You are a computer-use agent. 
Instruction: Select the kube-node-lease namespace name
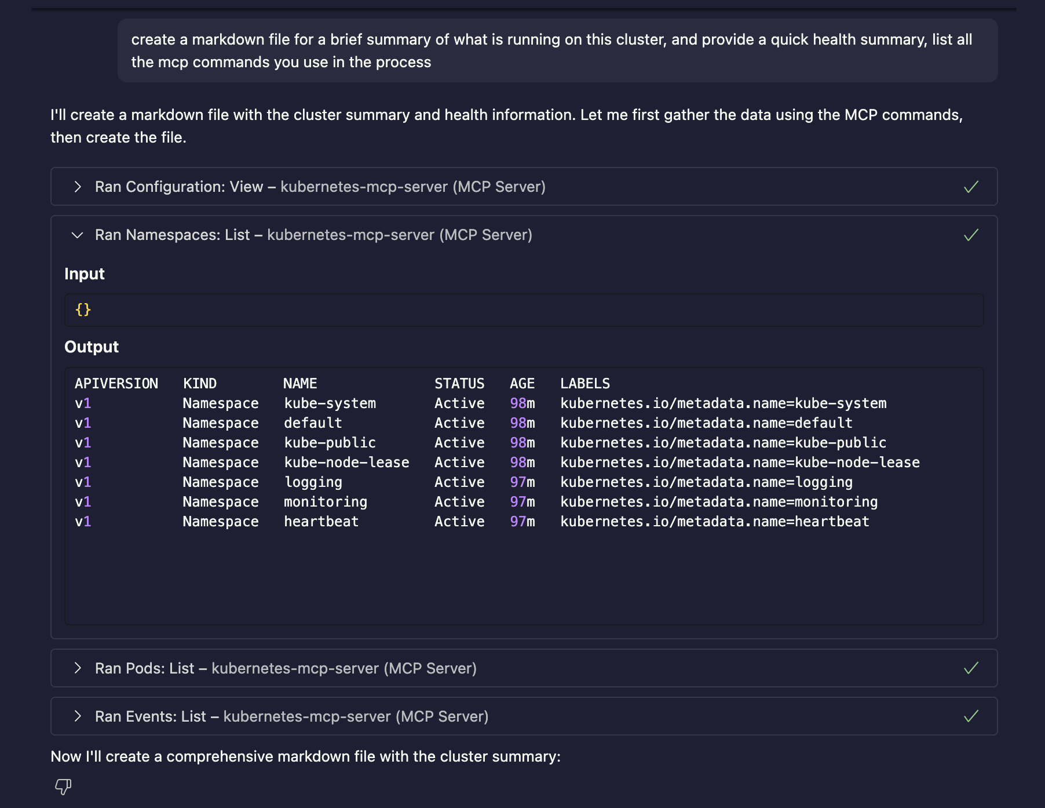pyautogui.click(x=346, y=463)
